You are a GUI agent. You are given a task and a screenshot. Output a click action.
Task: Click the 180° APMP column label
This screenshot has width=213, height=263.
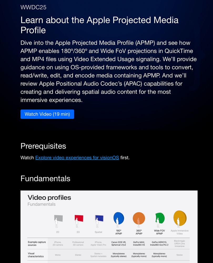coord(119,232)
